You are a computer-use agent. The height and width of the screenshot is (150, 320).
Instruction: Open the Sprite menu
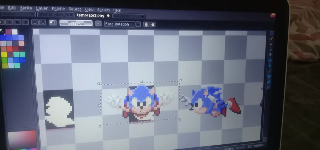click(26, 8)
